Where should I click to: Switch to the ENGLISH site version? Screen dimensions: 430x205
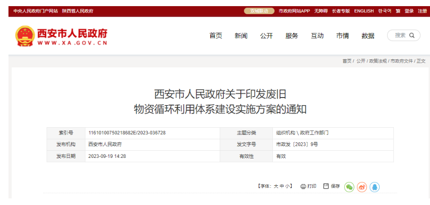tap(364, 11)
